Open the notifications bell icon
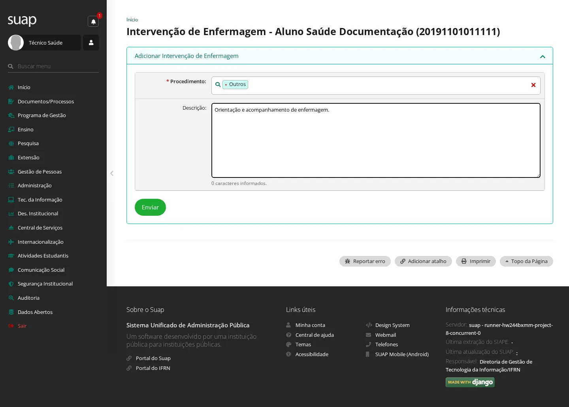The height and width of the screenshot is (407, 569). click(x=93, y=22)
